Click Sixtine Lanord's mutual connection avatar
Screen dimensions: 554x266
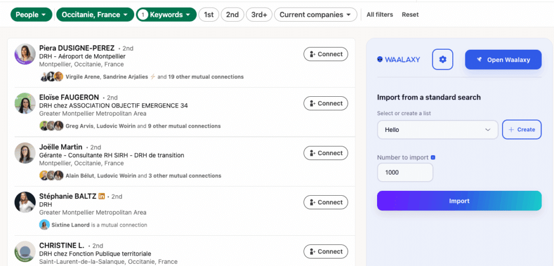coord(44,225)
